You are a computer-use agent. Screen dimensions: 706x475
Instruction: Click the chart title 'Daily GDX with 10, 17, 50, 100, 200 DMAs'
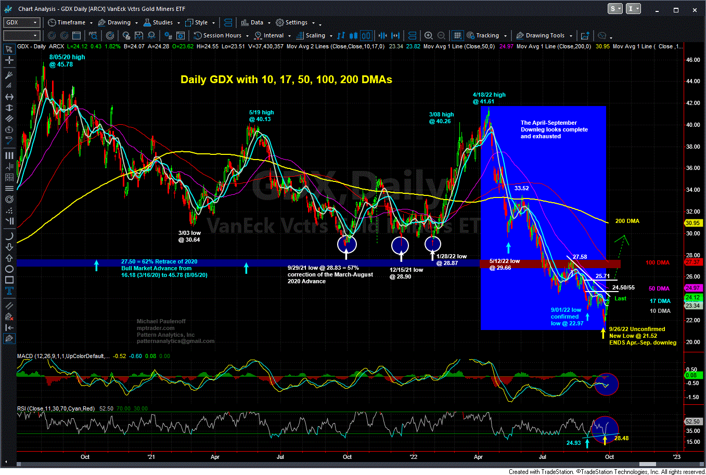pyautogui.click(x=286, y=80)
